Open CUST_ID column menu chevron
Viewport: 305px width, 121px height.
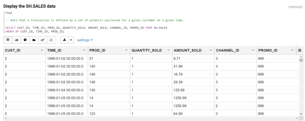coord(42,50)
